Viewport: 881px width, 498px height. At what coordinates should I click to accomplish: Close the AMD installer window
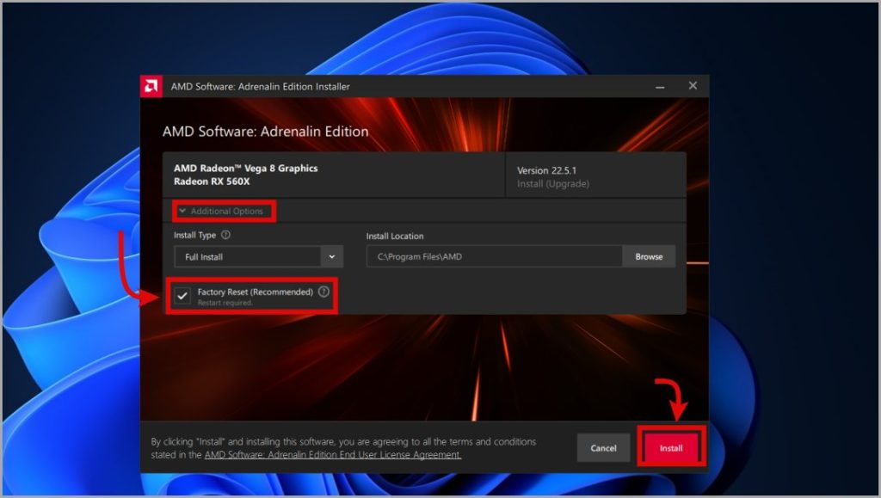(693, 86)
